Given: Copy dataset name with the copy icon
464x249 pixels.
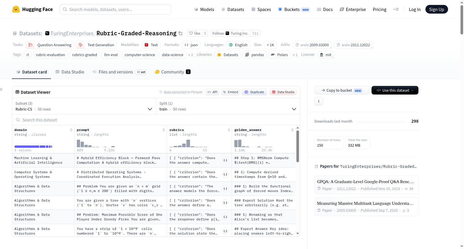Looking at the screenshot, I should pos(180,33).
